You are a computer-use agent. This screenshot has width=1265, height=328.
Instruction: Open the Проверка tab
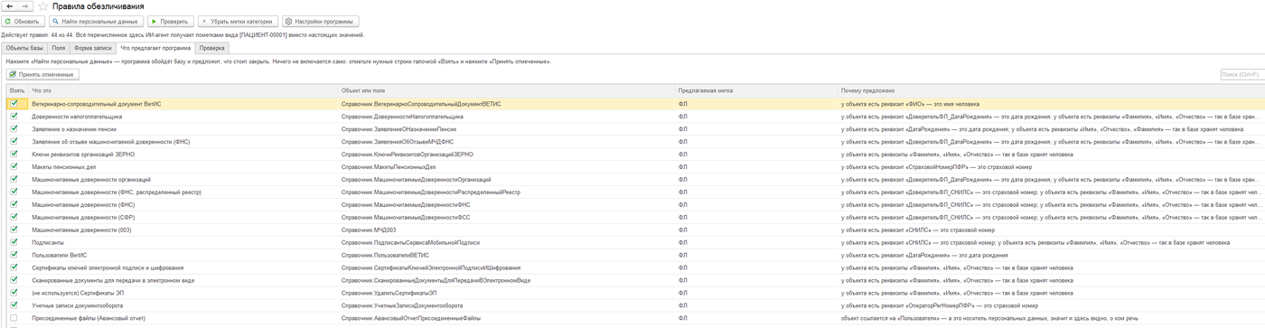[x=212, y=48]
